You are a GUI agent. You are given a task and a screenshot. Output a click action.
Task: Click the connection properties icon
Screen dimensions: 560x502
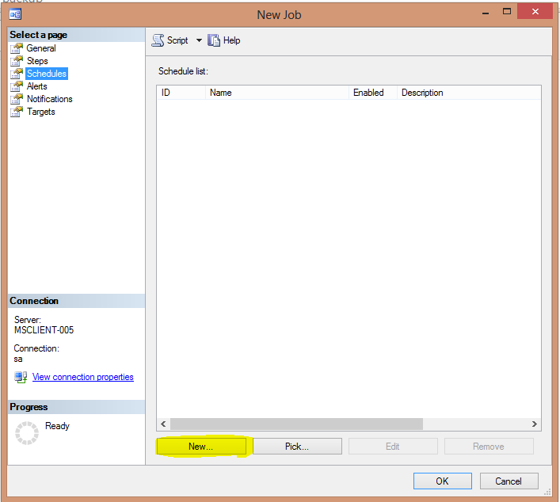click(21, 377)
